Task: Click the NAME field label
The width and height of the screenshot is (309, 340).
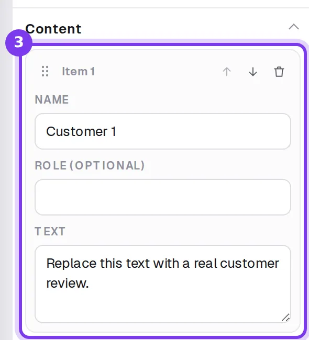Action: point(52,99)
